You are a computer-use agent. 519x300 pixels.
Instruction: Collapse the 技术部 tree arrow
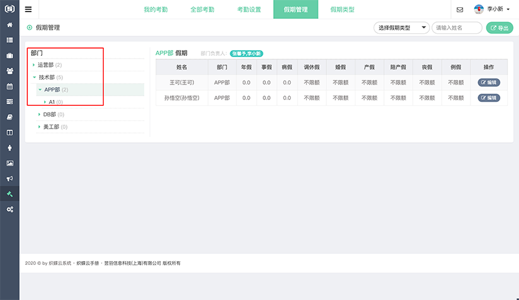tap(34, 77)
